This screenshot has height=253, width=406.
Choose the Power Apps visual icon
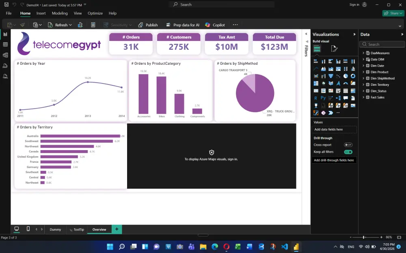pyautogui.click(x=324, y=113)
